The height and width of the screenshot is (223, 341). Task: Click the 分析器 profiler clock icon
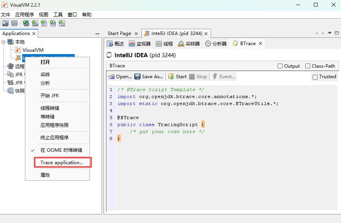pyautogui.click(x=208, y=44)
